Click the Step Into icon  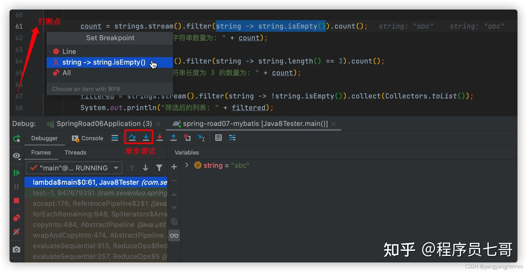146,137
